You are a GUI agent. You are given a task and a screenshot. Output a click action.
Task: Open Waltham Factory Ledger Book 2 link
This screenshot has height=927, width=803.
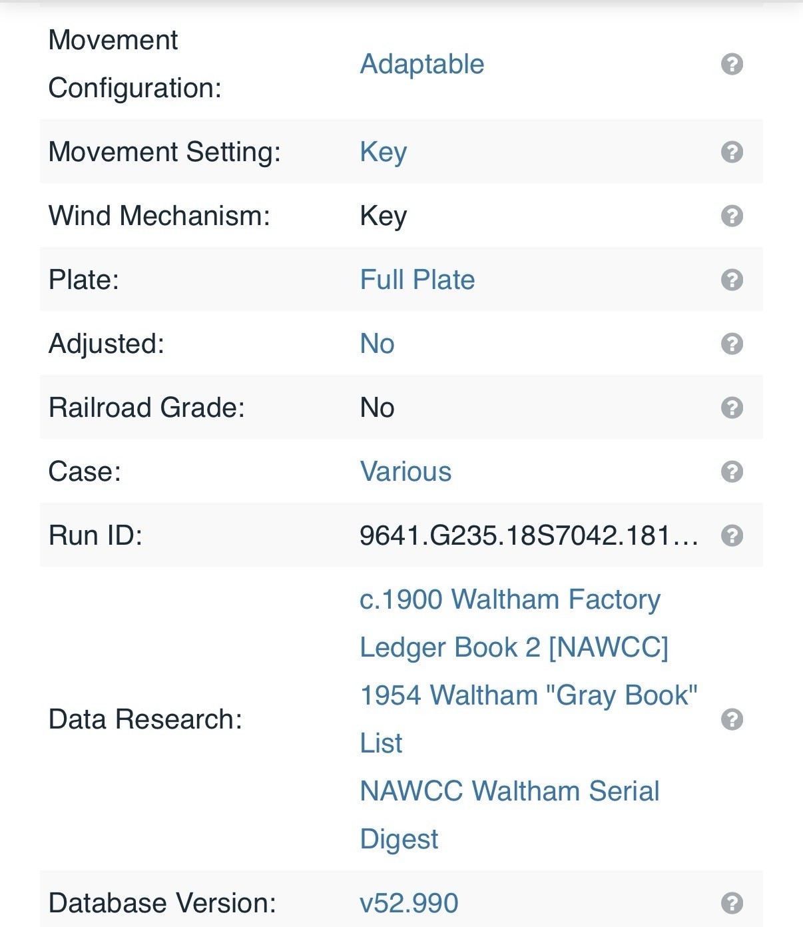pos(513,623)
